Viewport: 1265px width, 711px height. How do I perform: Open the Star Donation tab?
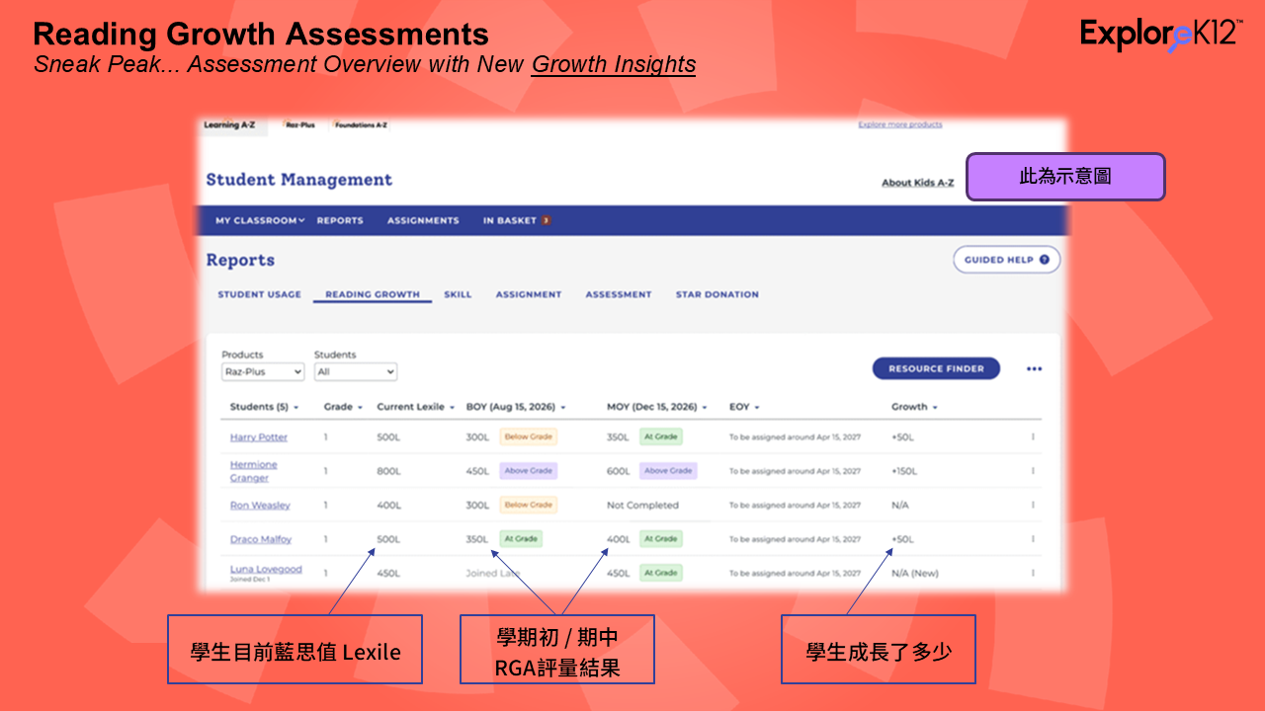(717, 294)
